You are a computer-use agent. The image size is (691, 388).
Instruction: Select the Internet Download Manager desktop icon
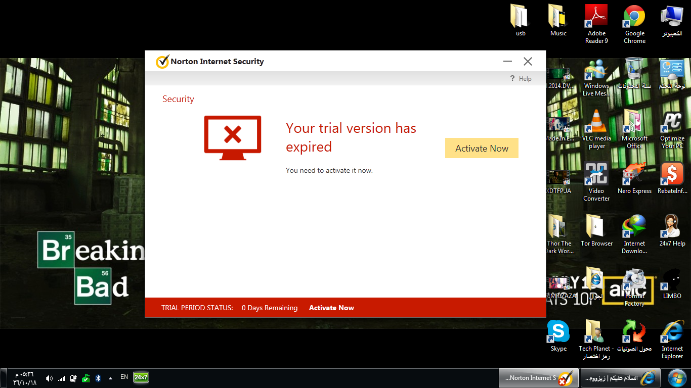634,235
